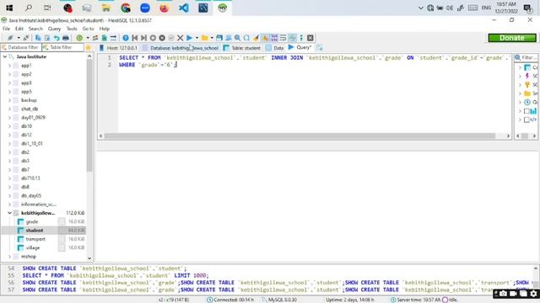Switch to the Table: student tab
Viewport: 540px width, 303px height.
242,48
